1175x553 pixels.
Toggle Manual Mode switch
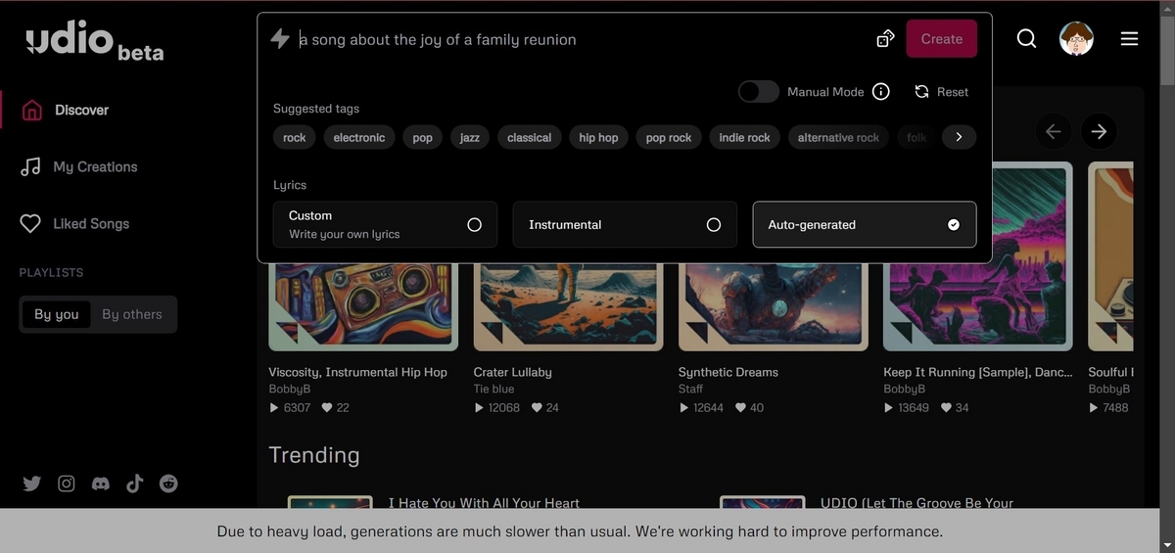pos(759,92)
